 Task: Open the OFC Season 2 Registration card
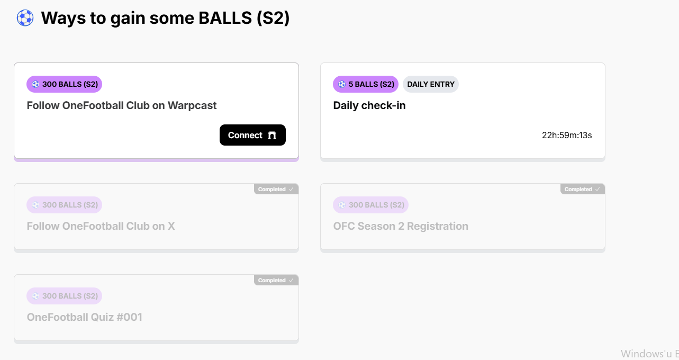pos(463,217)
